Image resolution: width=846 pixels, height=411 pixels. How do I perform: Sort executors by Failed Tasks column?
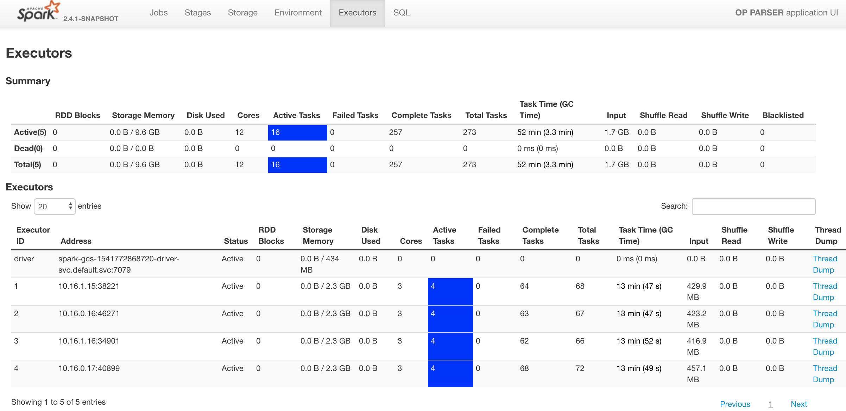pyautogui.click(x=489, y=235)
